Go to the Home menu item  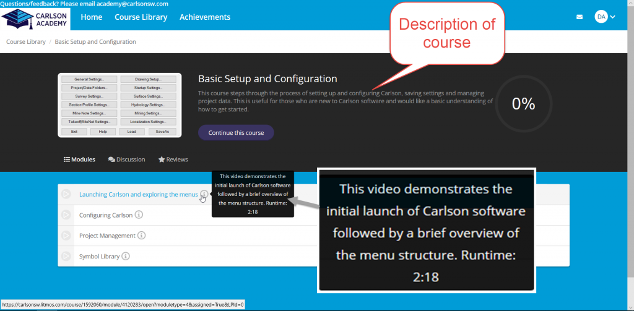point(92,17)
